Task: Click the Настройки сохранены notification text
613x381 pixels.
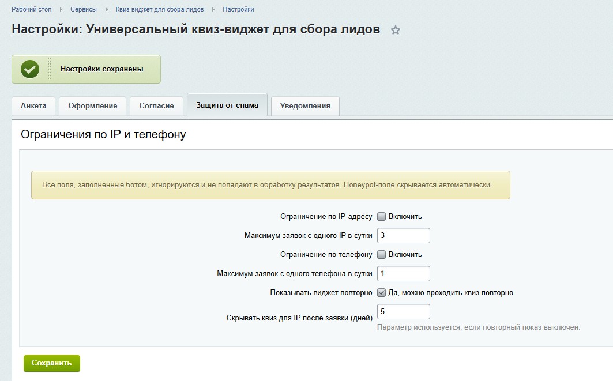Action: pyautogui.click(x=101, y=69)
